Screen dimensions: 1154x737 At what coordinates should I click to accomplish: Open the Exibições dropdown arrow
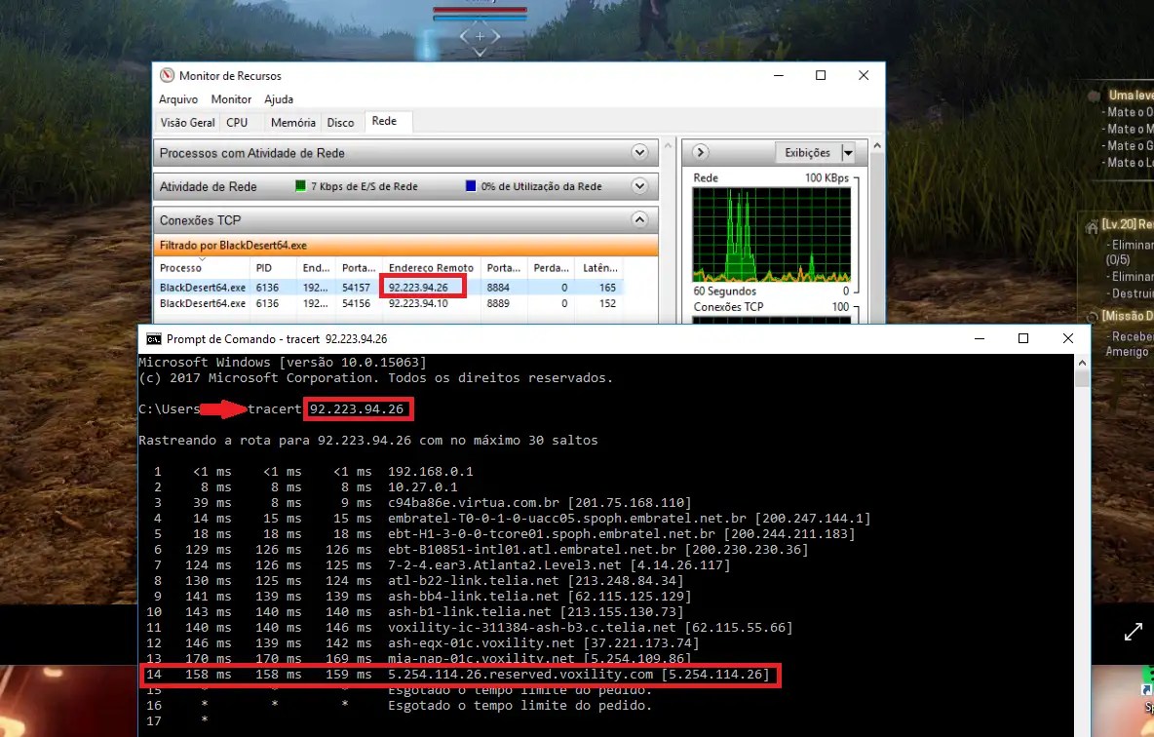(848, 153)
